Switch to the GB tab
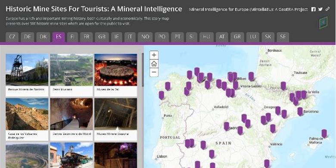Image resolution: width=336 pixels, height=168 pixels. coord(102,37)
